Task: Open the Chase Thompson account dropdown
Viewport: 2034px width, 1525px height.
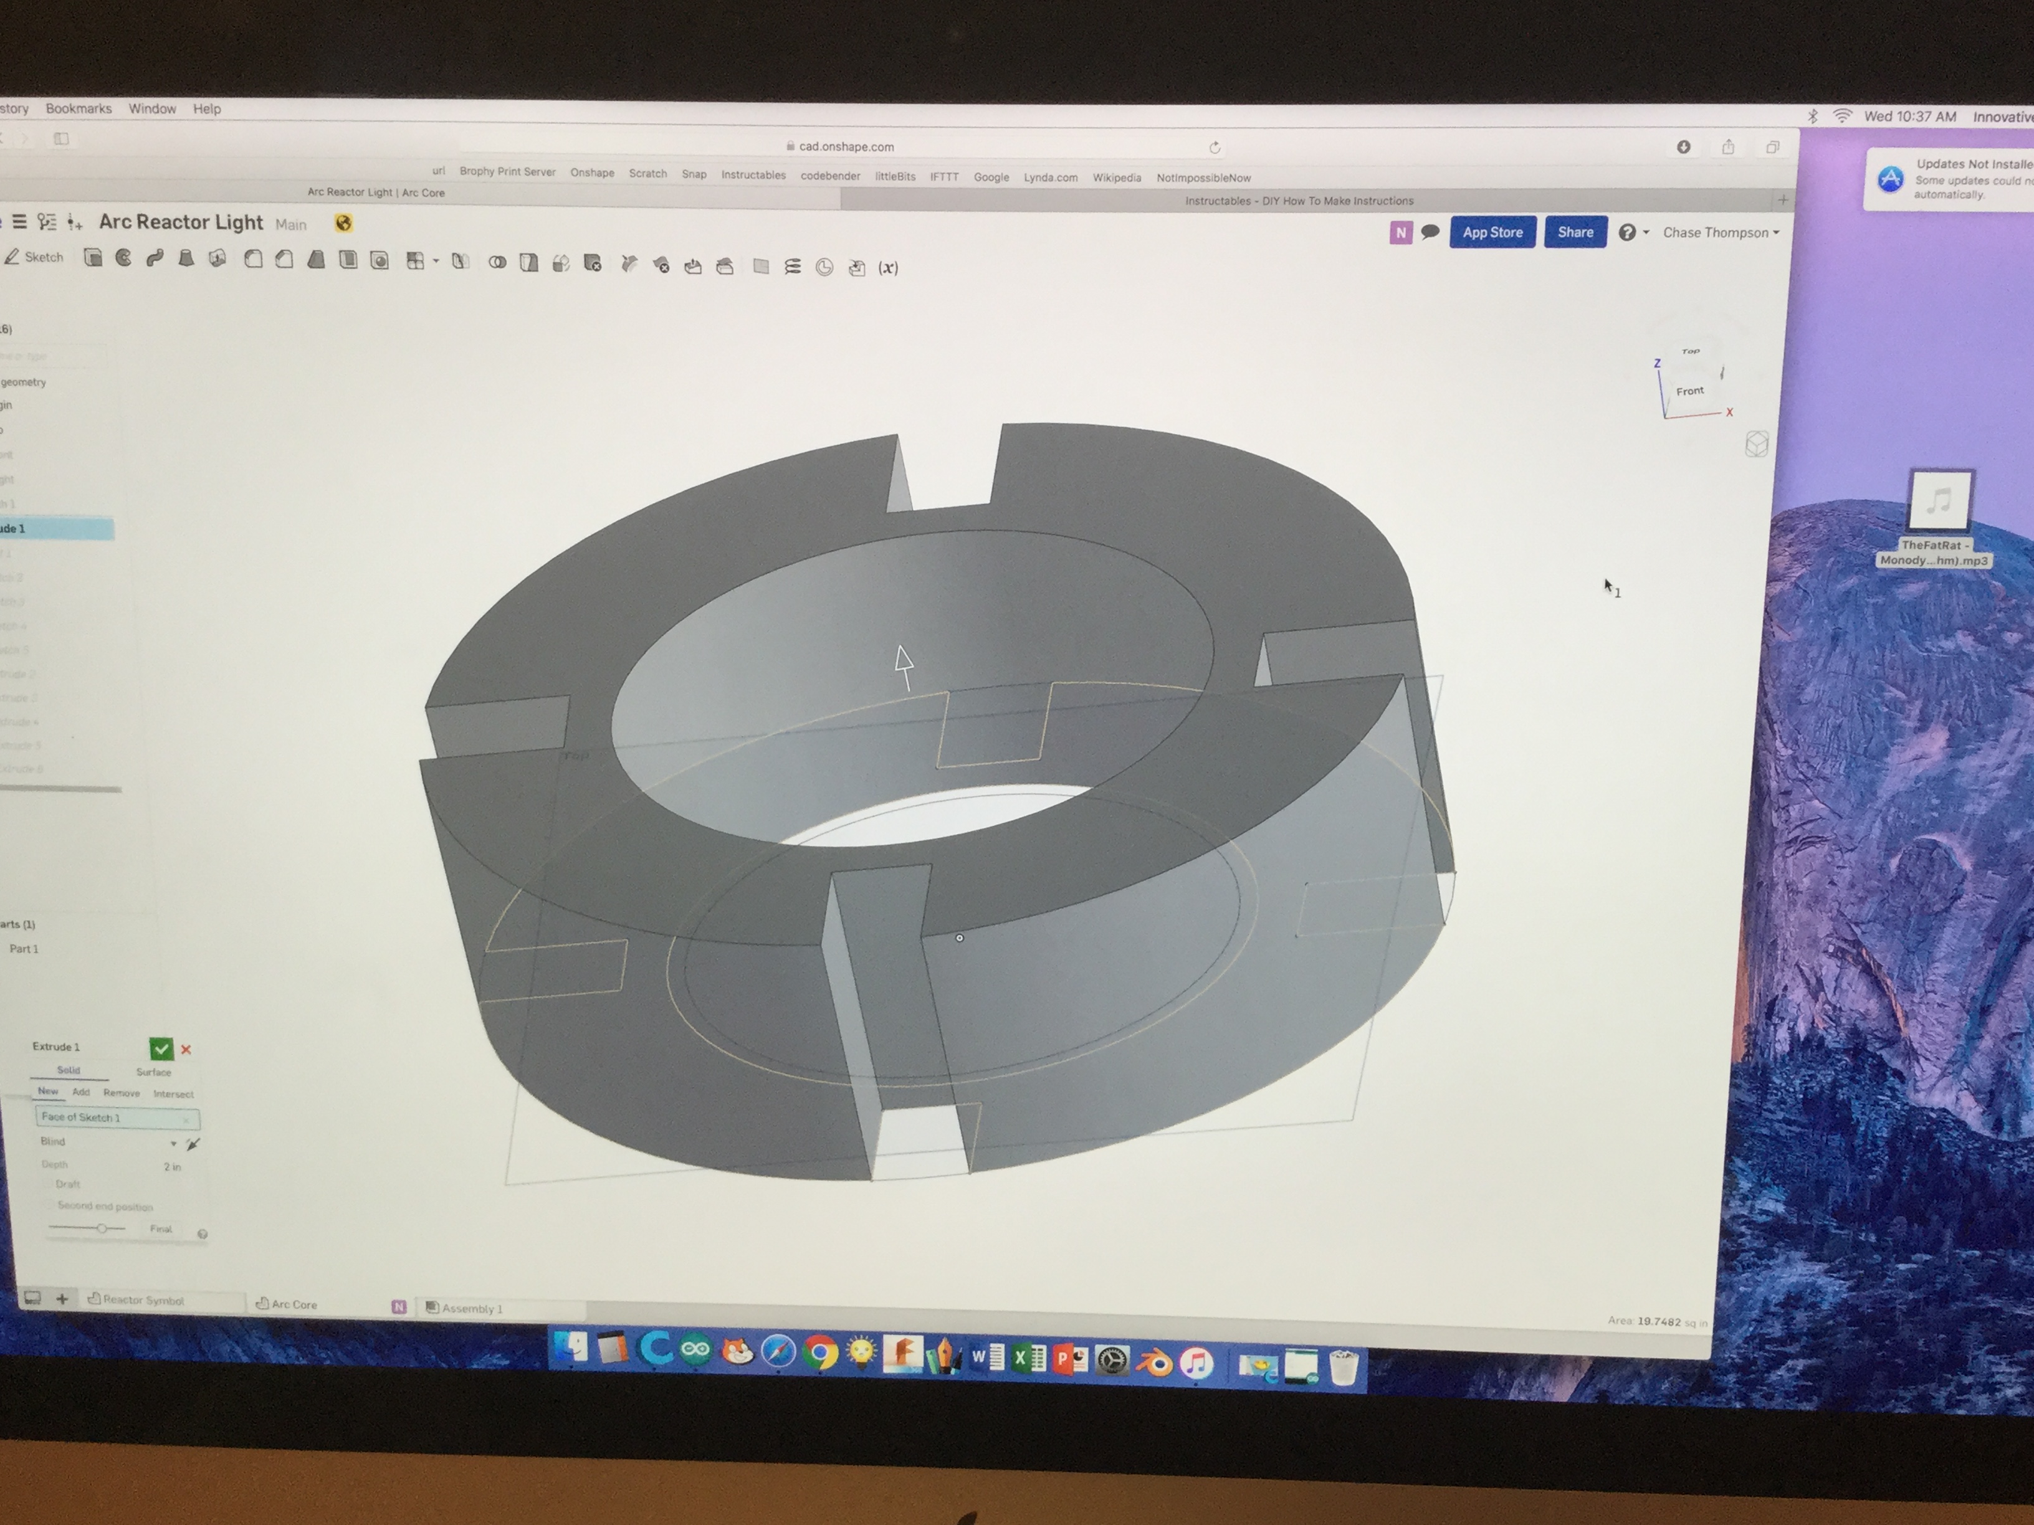Action: pyautogui.click(x=1721, y=232)
